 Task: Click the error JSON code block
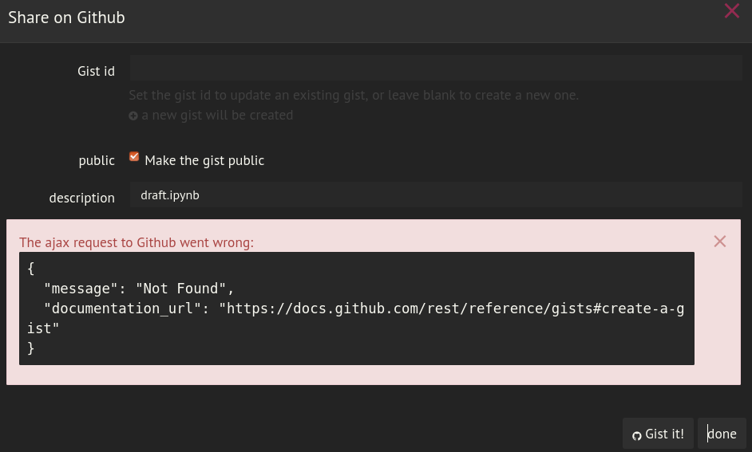(x=357, y=309)
